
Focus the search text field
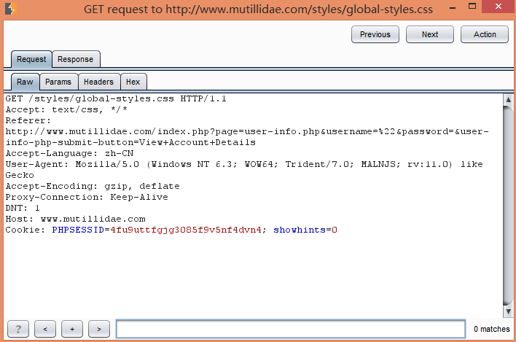[291, 329]
